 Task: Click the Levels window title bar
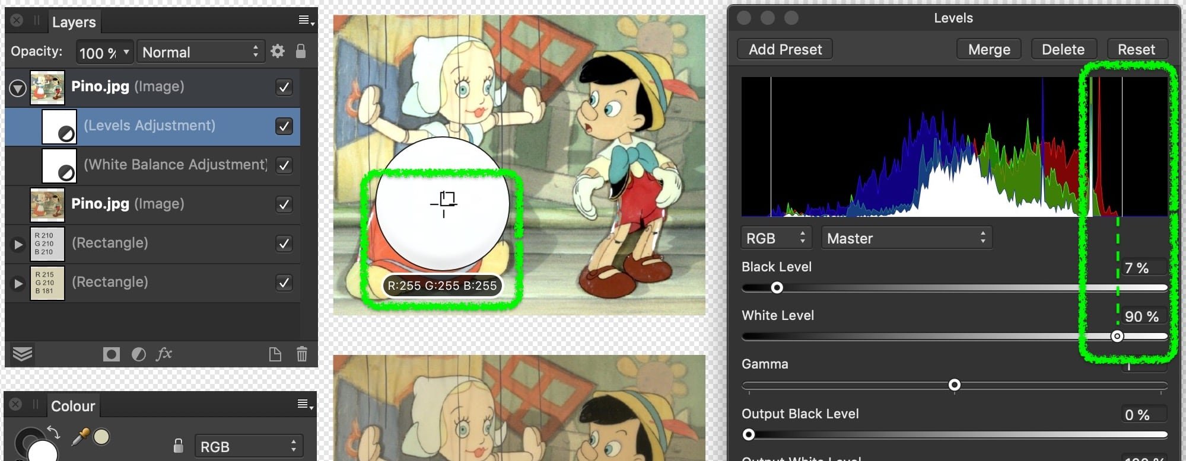pyautogui.click(x=953, y=18)
